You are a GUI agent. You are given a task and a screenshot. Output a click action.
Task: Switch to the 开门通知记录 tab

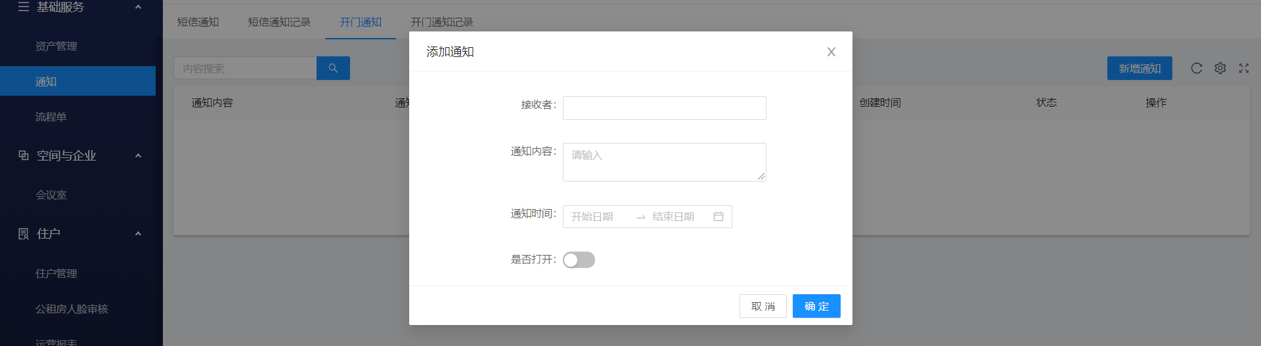441,22
